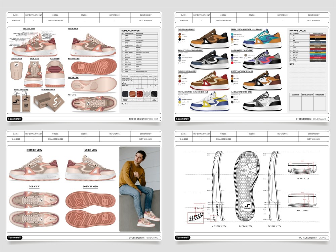Select the insole view drawing in Specsheet
Screen dimensions: 336x252
pyautogui.click(x=94, y=85)
